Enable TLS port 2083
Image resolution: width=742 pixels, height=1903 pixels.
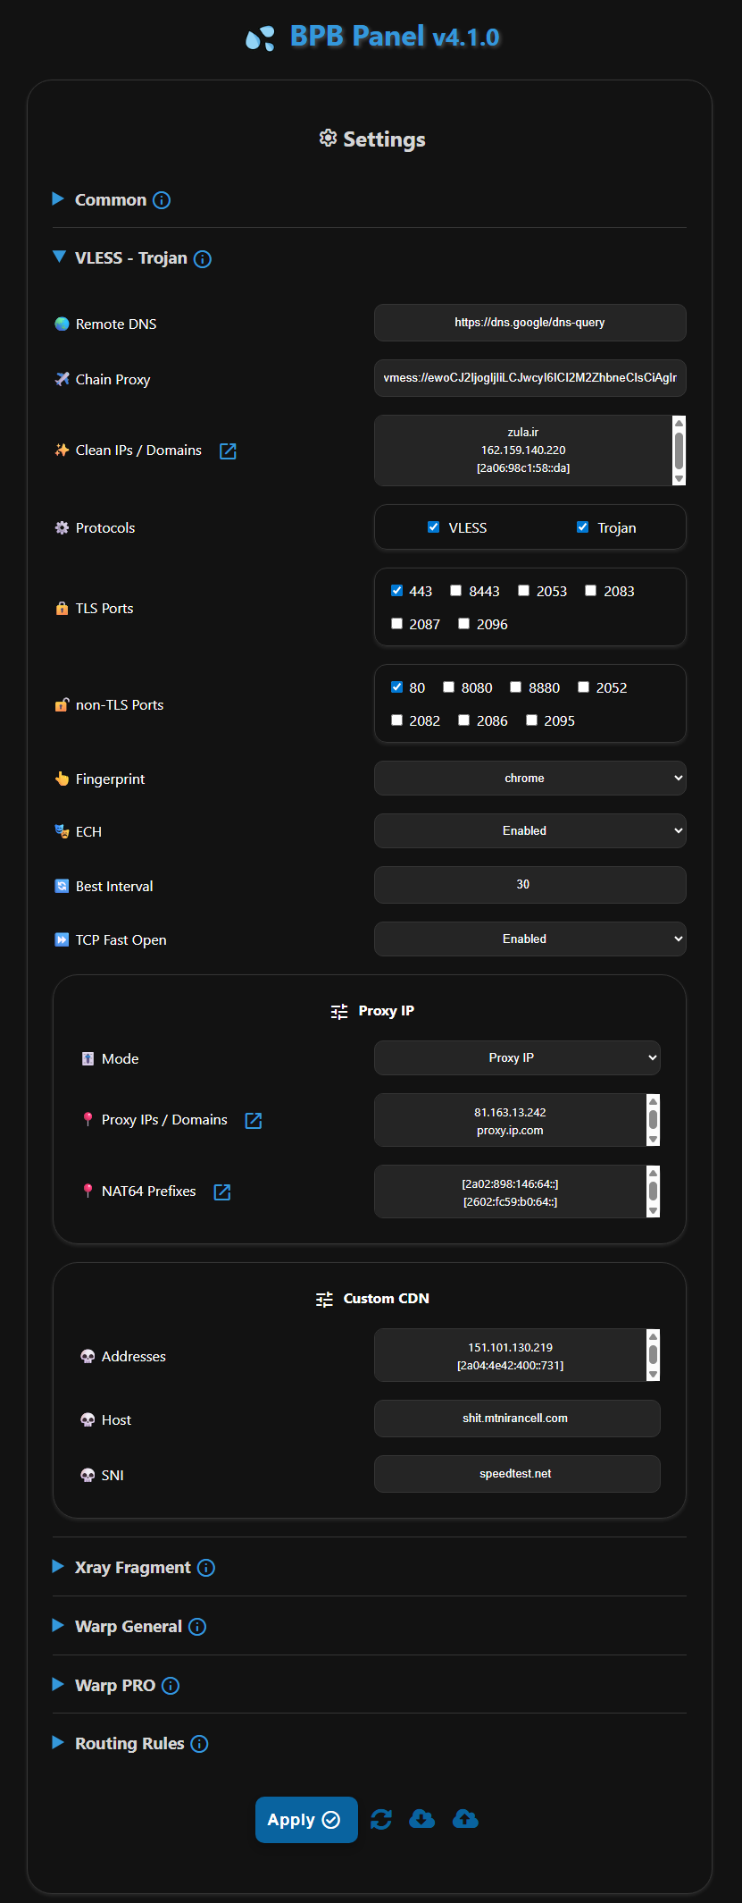[590, 591]
